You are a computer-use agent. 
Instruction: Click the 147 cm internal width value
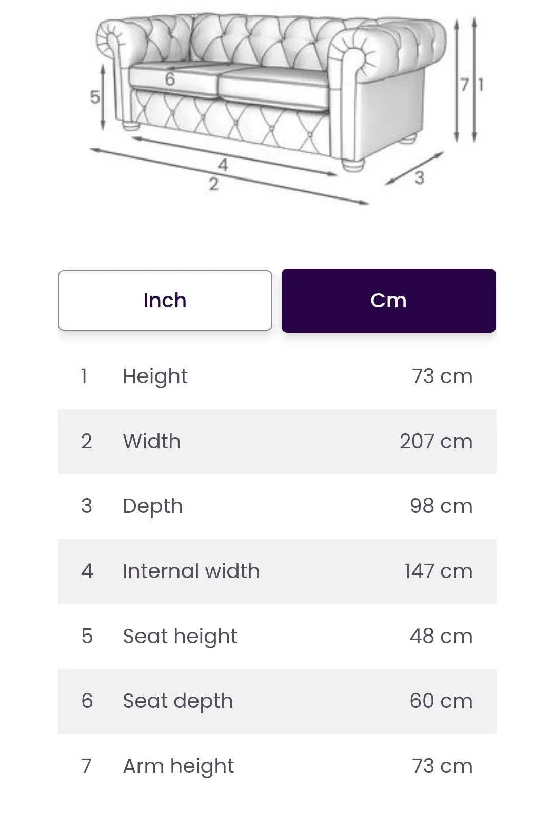439,571
